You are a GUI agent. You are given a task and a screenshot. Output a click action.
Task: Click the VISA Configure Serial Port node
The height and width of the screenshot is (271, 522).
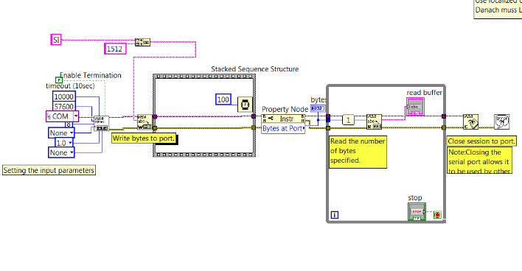point(101,124)
